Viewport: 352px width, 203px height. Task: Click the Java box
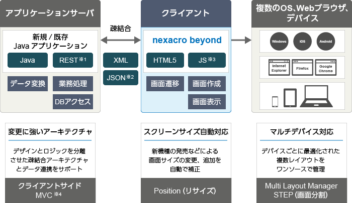pos(28,60)
